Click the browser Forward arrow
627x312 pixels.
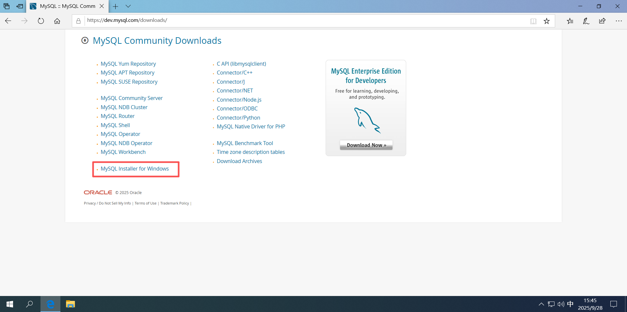pyautogui.click(x=24, y=21)
